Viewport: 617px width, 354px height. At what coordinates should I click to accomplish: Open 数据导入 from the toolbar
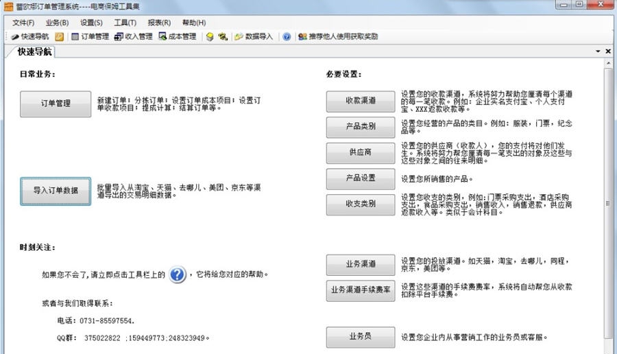(x=254, y=36)
